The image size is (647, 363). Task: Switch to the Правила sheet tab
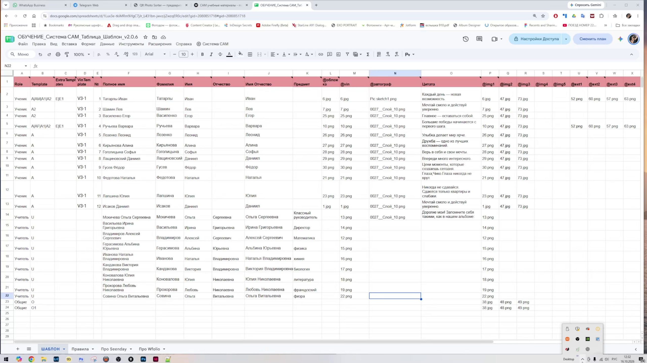80,349
